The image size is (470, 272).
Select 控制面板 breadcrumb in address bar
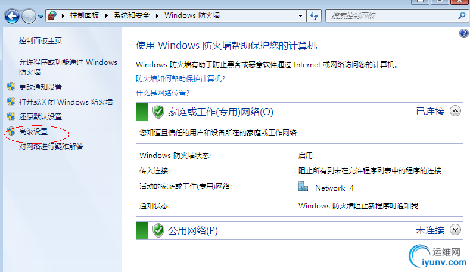pos(85,15)
